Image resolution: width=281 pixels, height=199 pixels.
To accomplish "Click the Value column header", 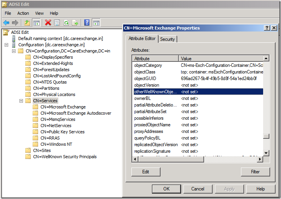I will tap(221, 59).
